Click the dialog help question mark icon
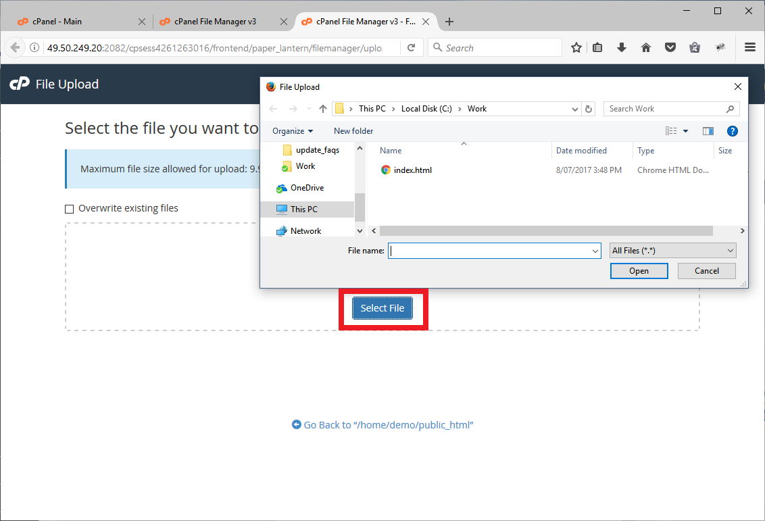Screen dimensions: 765x521 pos(732,131)
